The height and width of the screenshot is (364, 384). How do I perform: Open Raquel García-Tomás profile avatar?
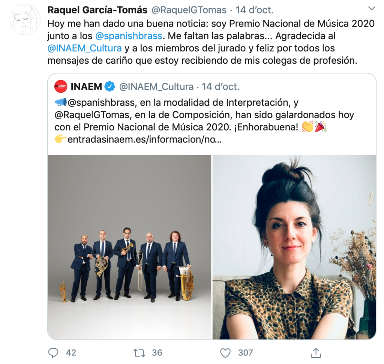[25, 19]
